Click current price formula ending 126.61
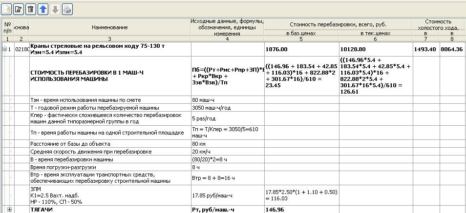Image resolution: width=466 pixels, height=213 pixels. [376, 76]
